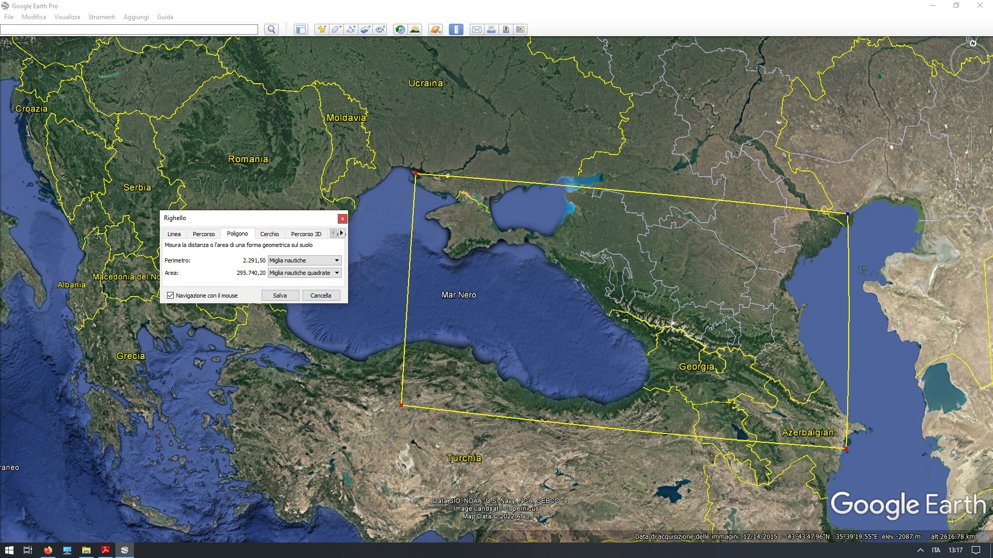Show historical imagery clock icon
Viewport: 993px width, 558px height.
coord(400,29)
